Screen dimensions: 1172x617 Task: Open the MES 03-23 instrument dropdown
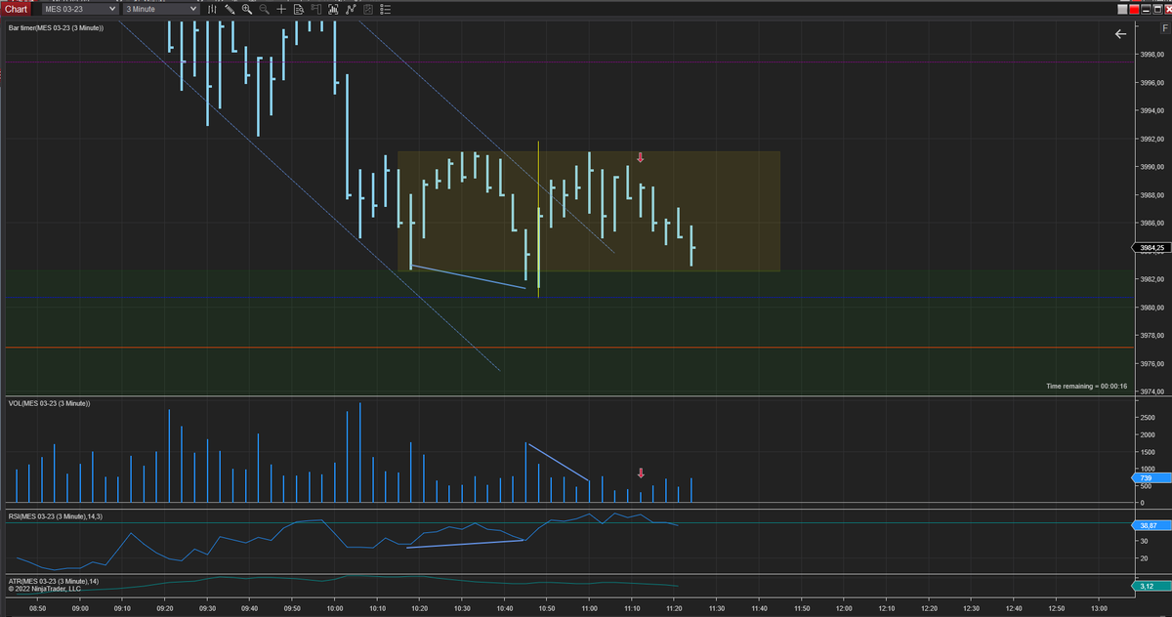[80, 9]
